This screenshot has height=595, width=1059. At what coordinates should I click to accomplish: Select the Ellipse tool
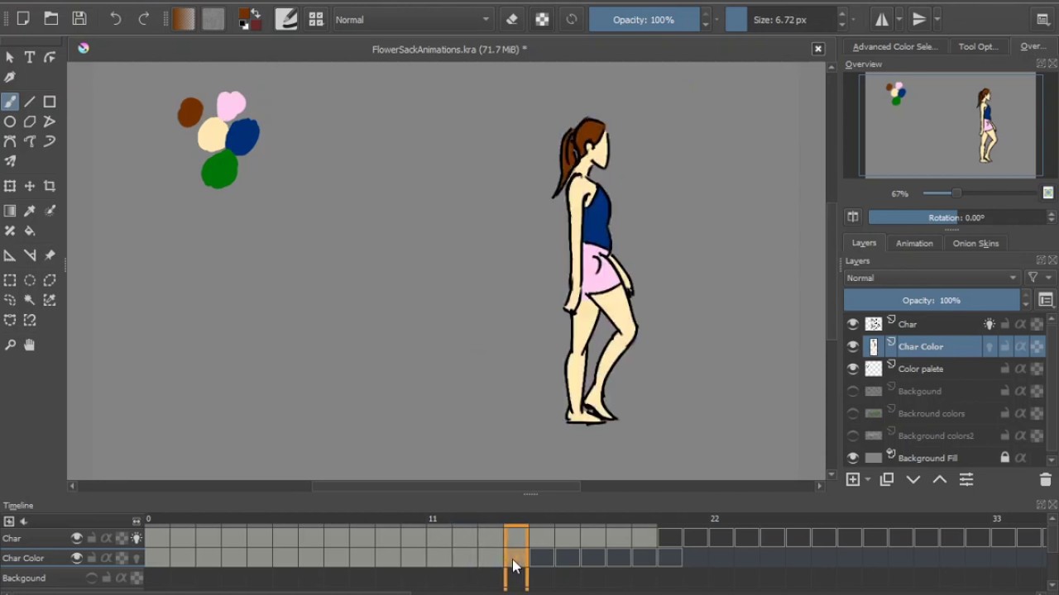(x=10, y=121)
